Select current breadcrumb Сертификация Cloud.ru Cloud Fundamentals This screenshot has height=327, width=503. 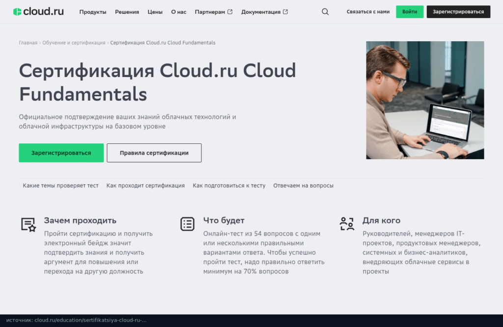point(163,43)
